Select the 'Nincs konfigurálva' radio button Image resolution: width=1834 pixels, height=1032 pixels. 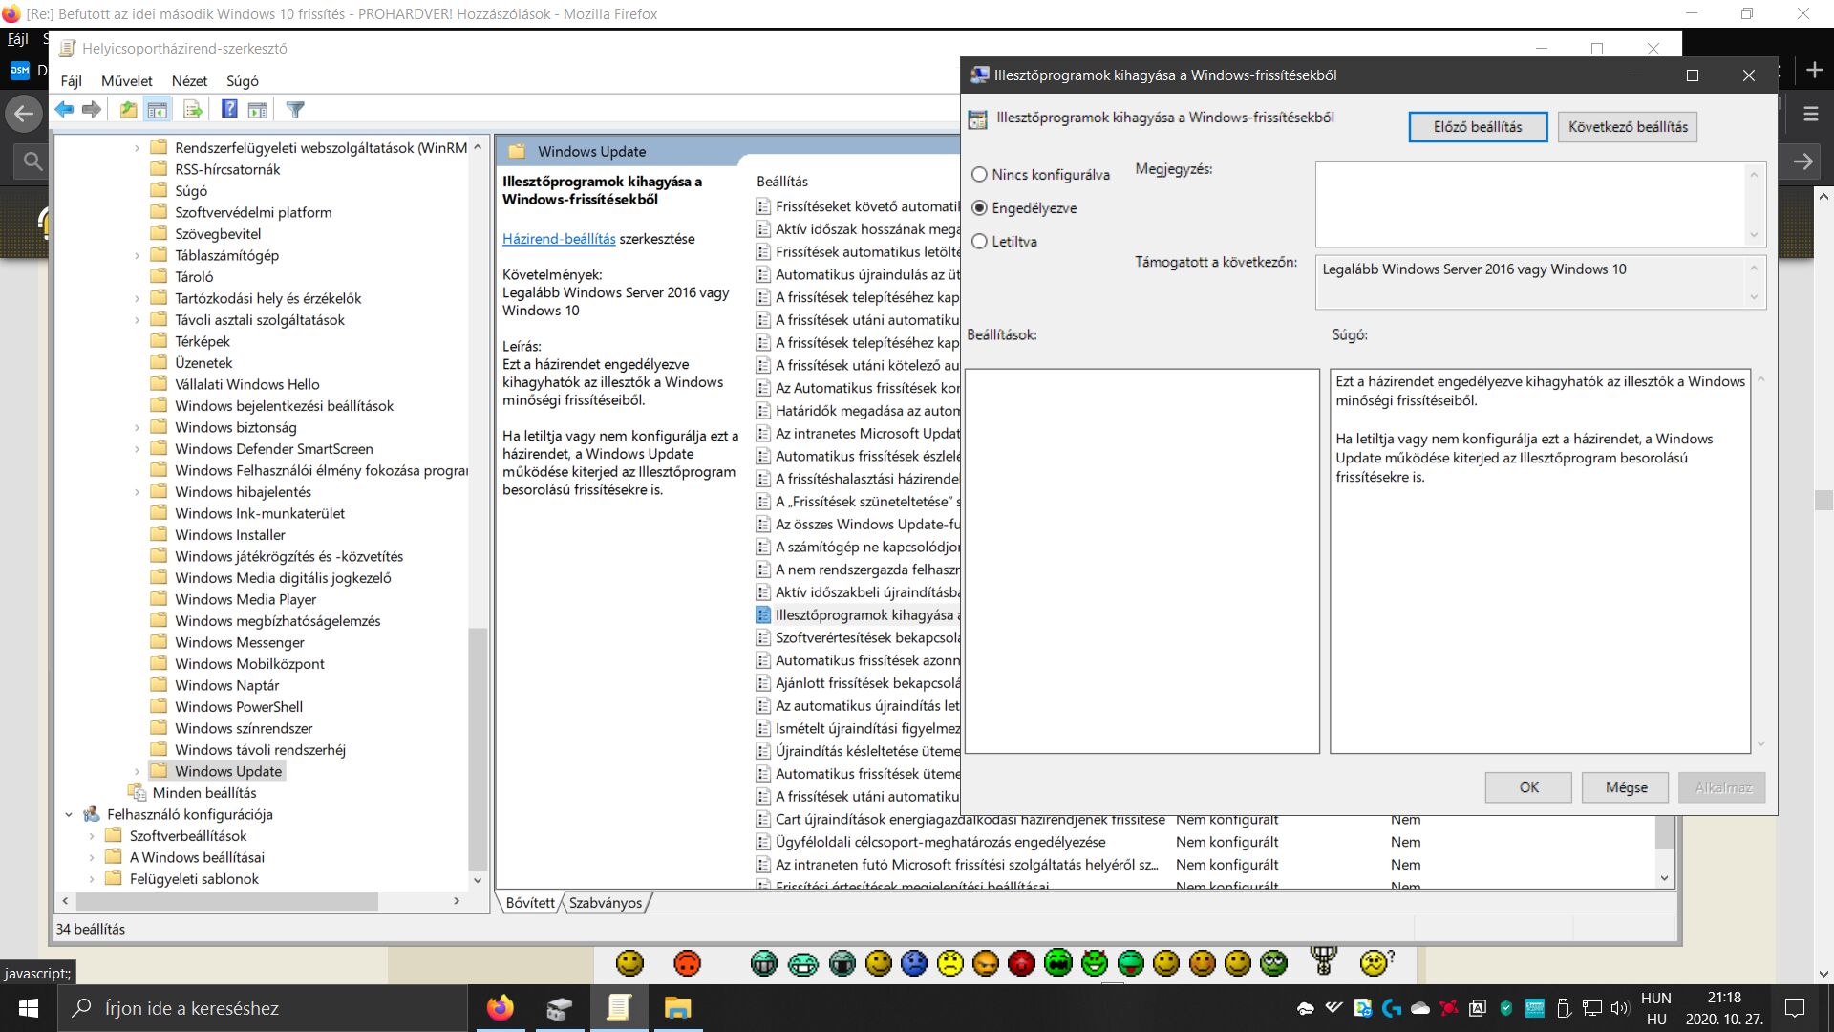click(x=979, y=175)
